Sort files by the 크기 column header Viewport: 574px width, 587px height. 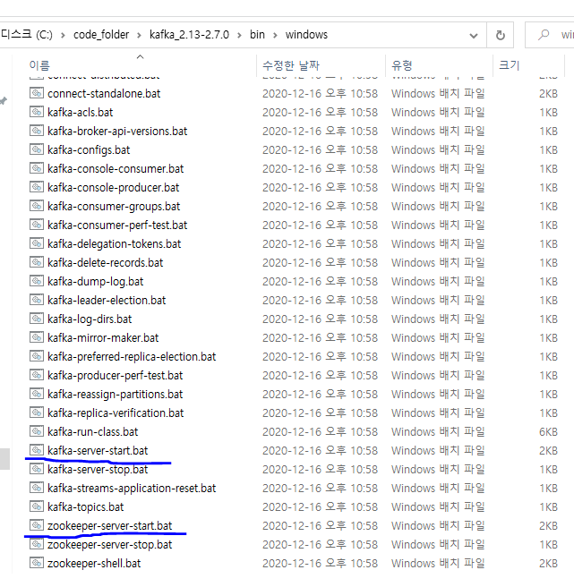click(x=510, y=65)
